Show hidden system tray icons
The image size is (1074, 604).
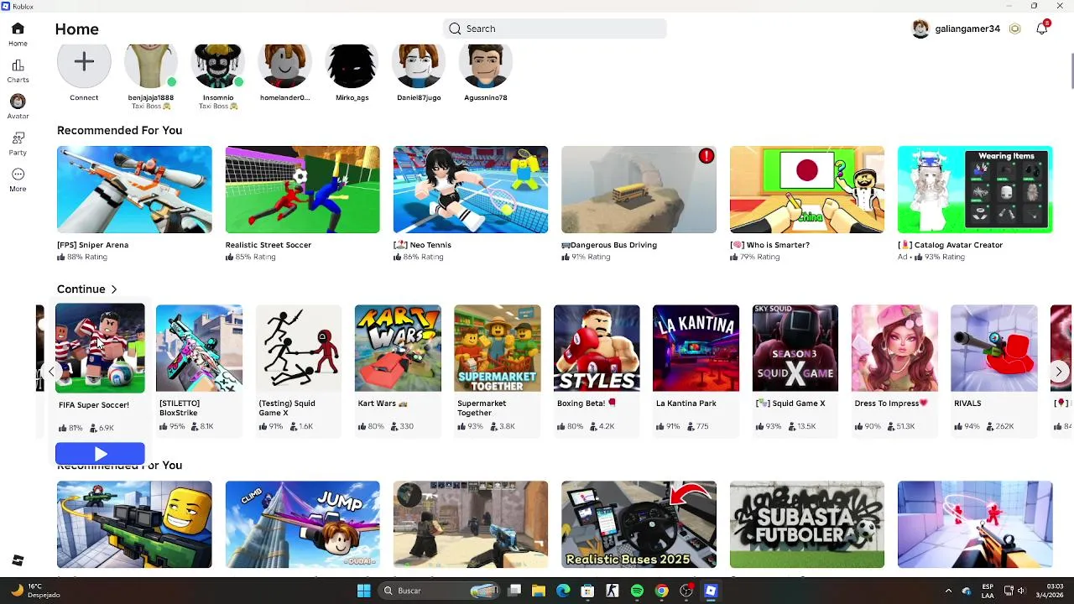click(948, 591)
